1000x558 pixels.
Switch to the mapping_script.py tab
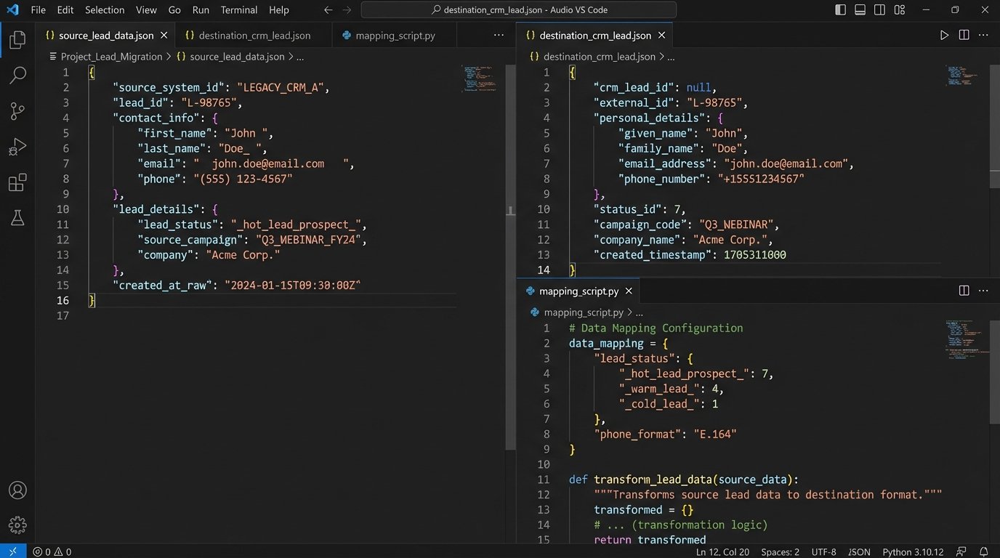coord(395,34)
